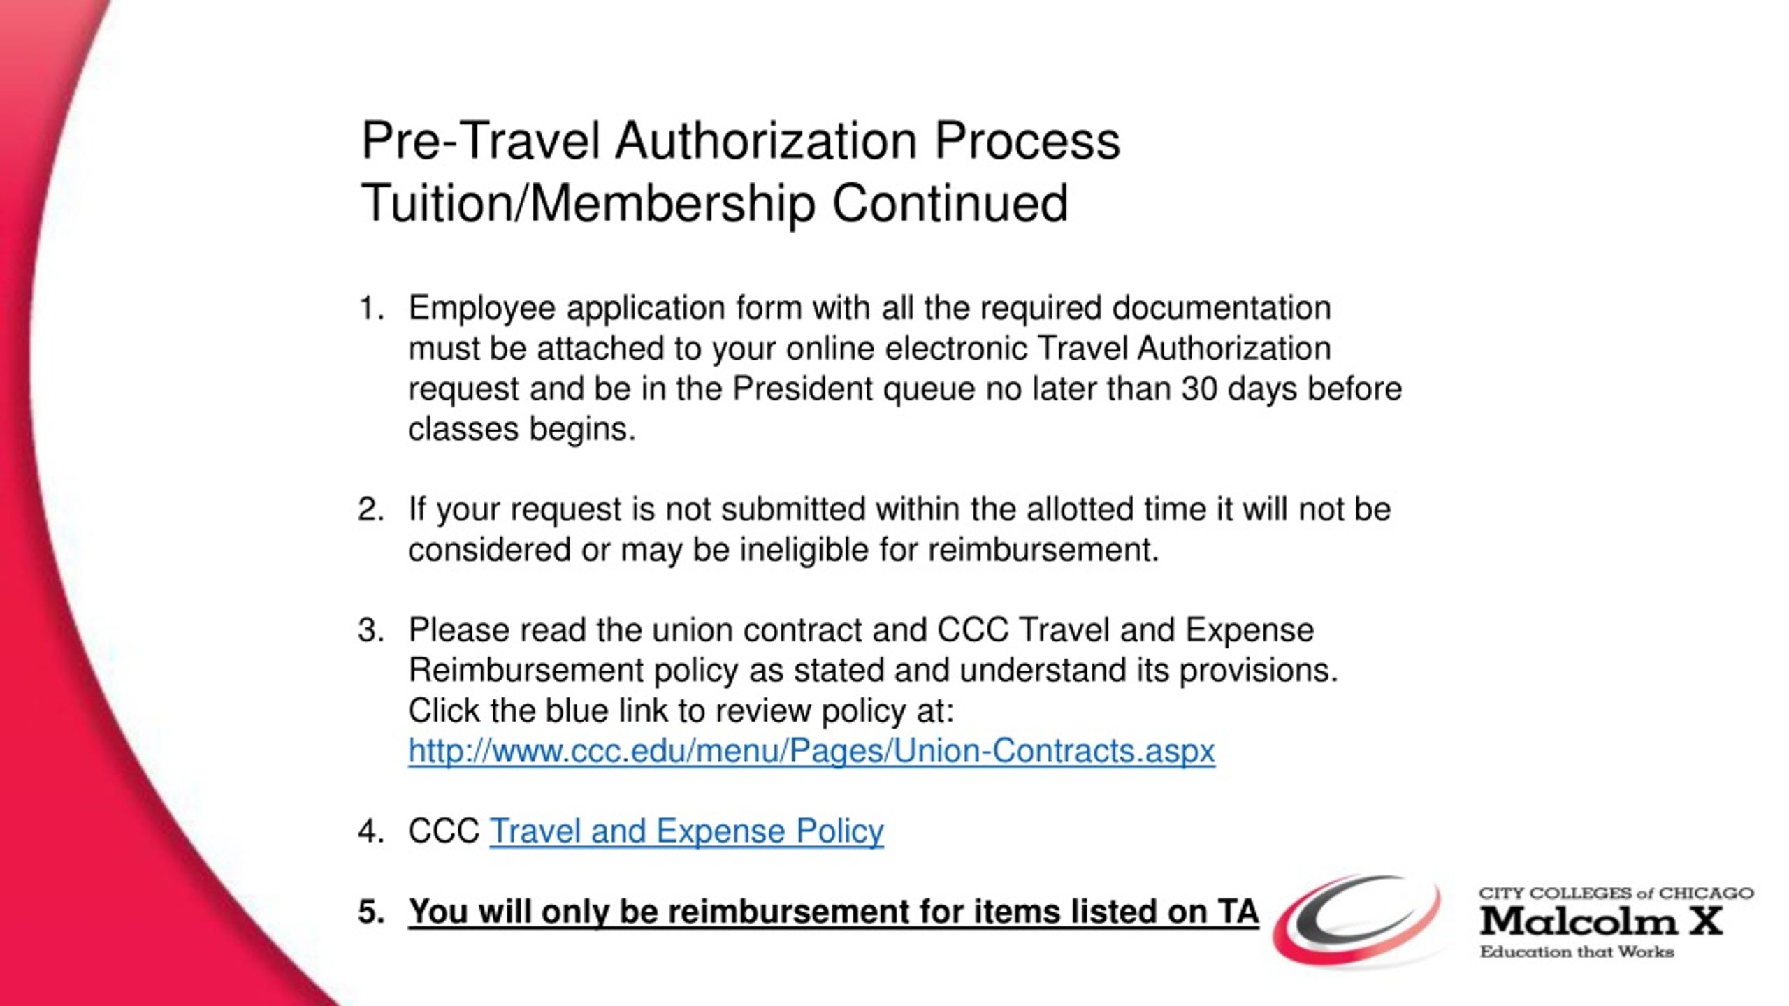1789x1006 pixels.
Task: Click list number 2 marker
Action: 371,509
